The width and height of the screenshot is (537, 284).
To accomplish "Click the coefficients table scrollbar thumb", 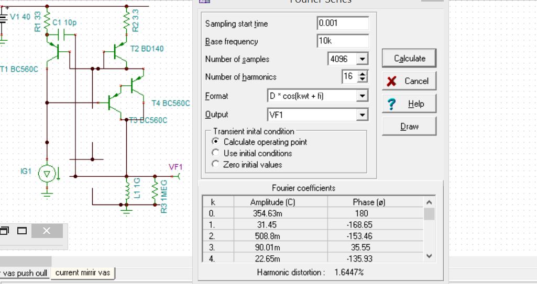I will (x=429, y=214).
